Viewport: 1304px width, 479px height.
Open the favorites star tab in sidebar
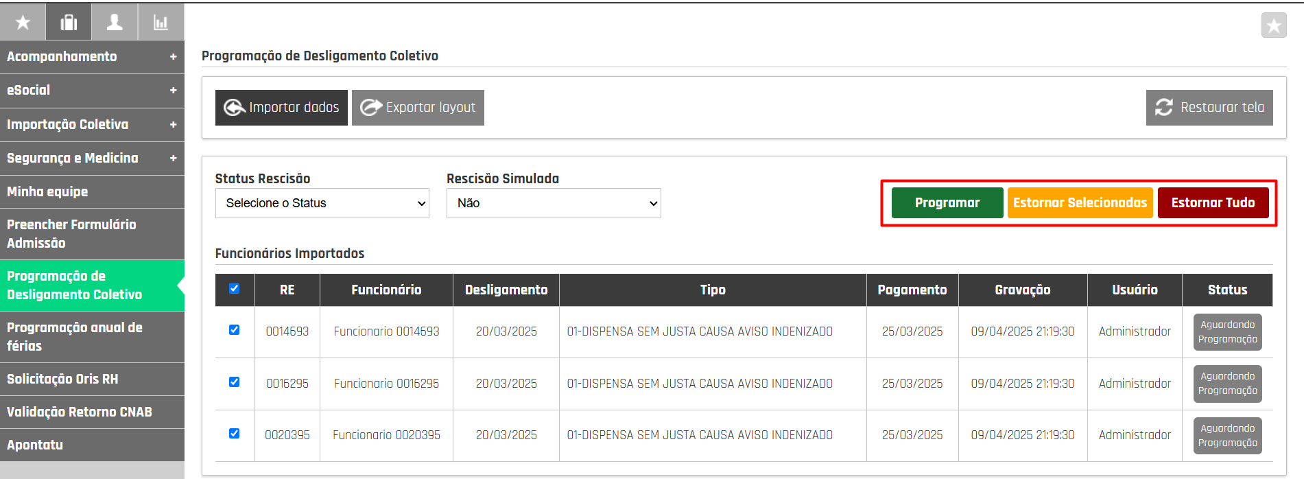coord(23,22)
